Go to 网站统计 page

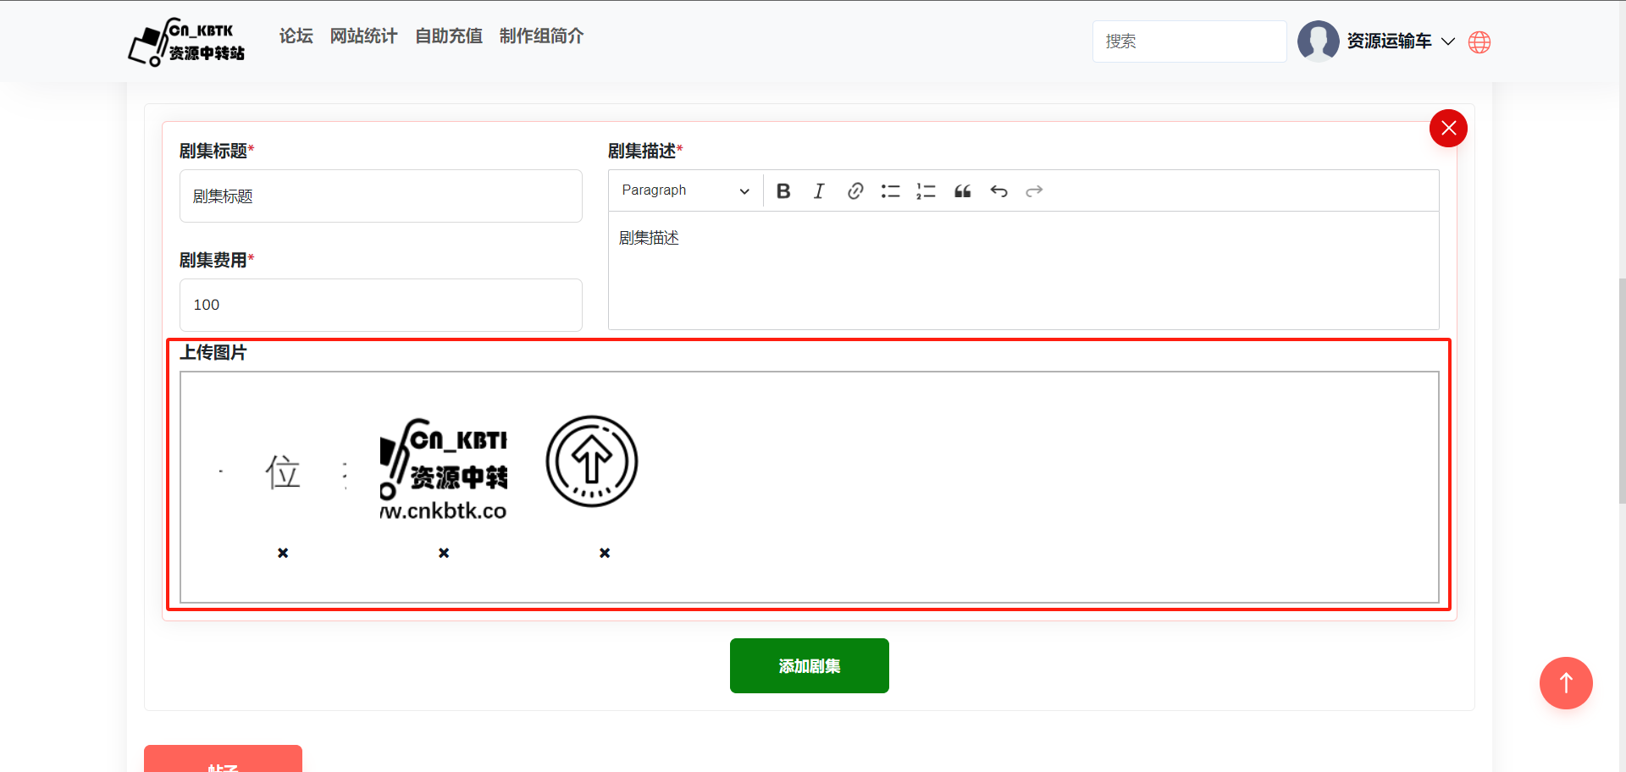pos(363,36)
